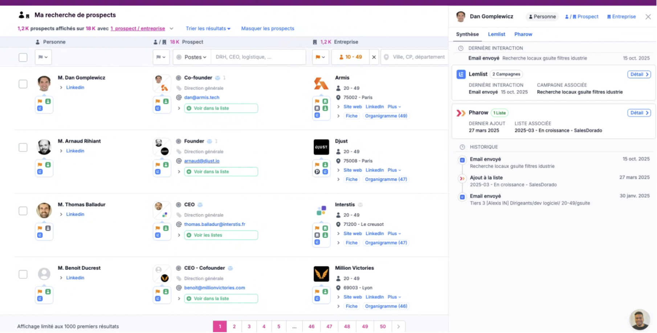Open Lemlist Détail button
Screen dimensions: 657x333
point(639,74)
